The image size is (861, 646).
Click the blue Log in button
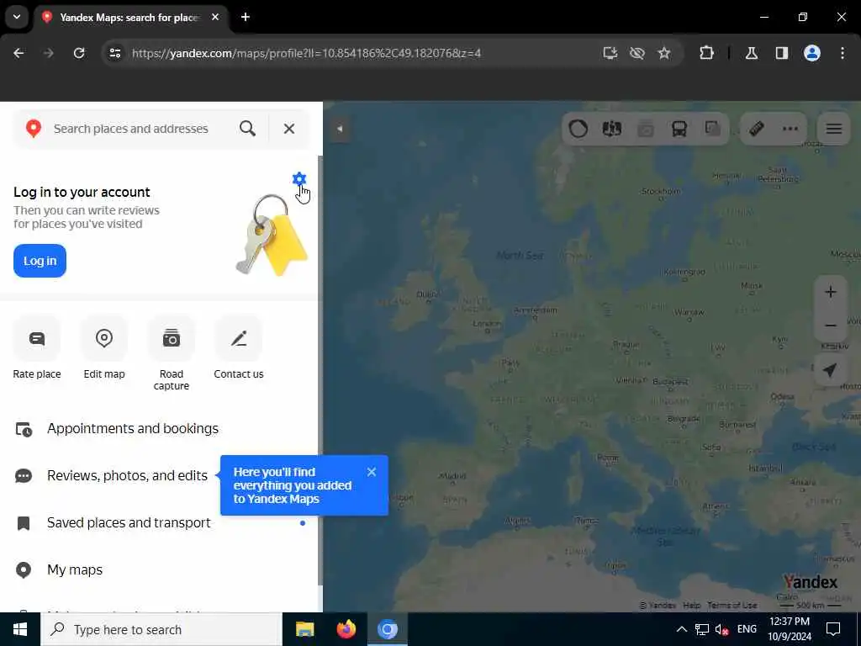point(40,261)
